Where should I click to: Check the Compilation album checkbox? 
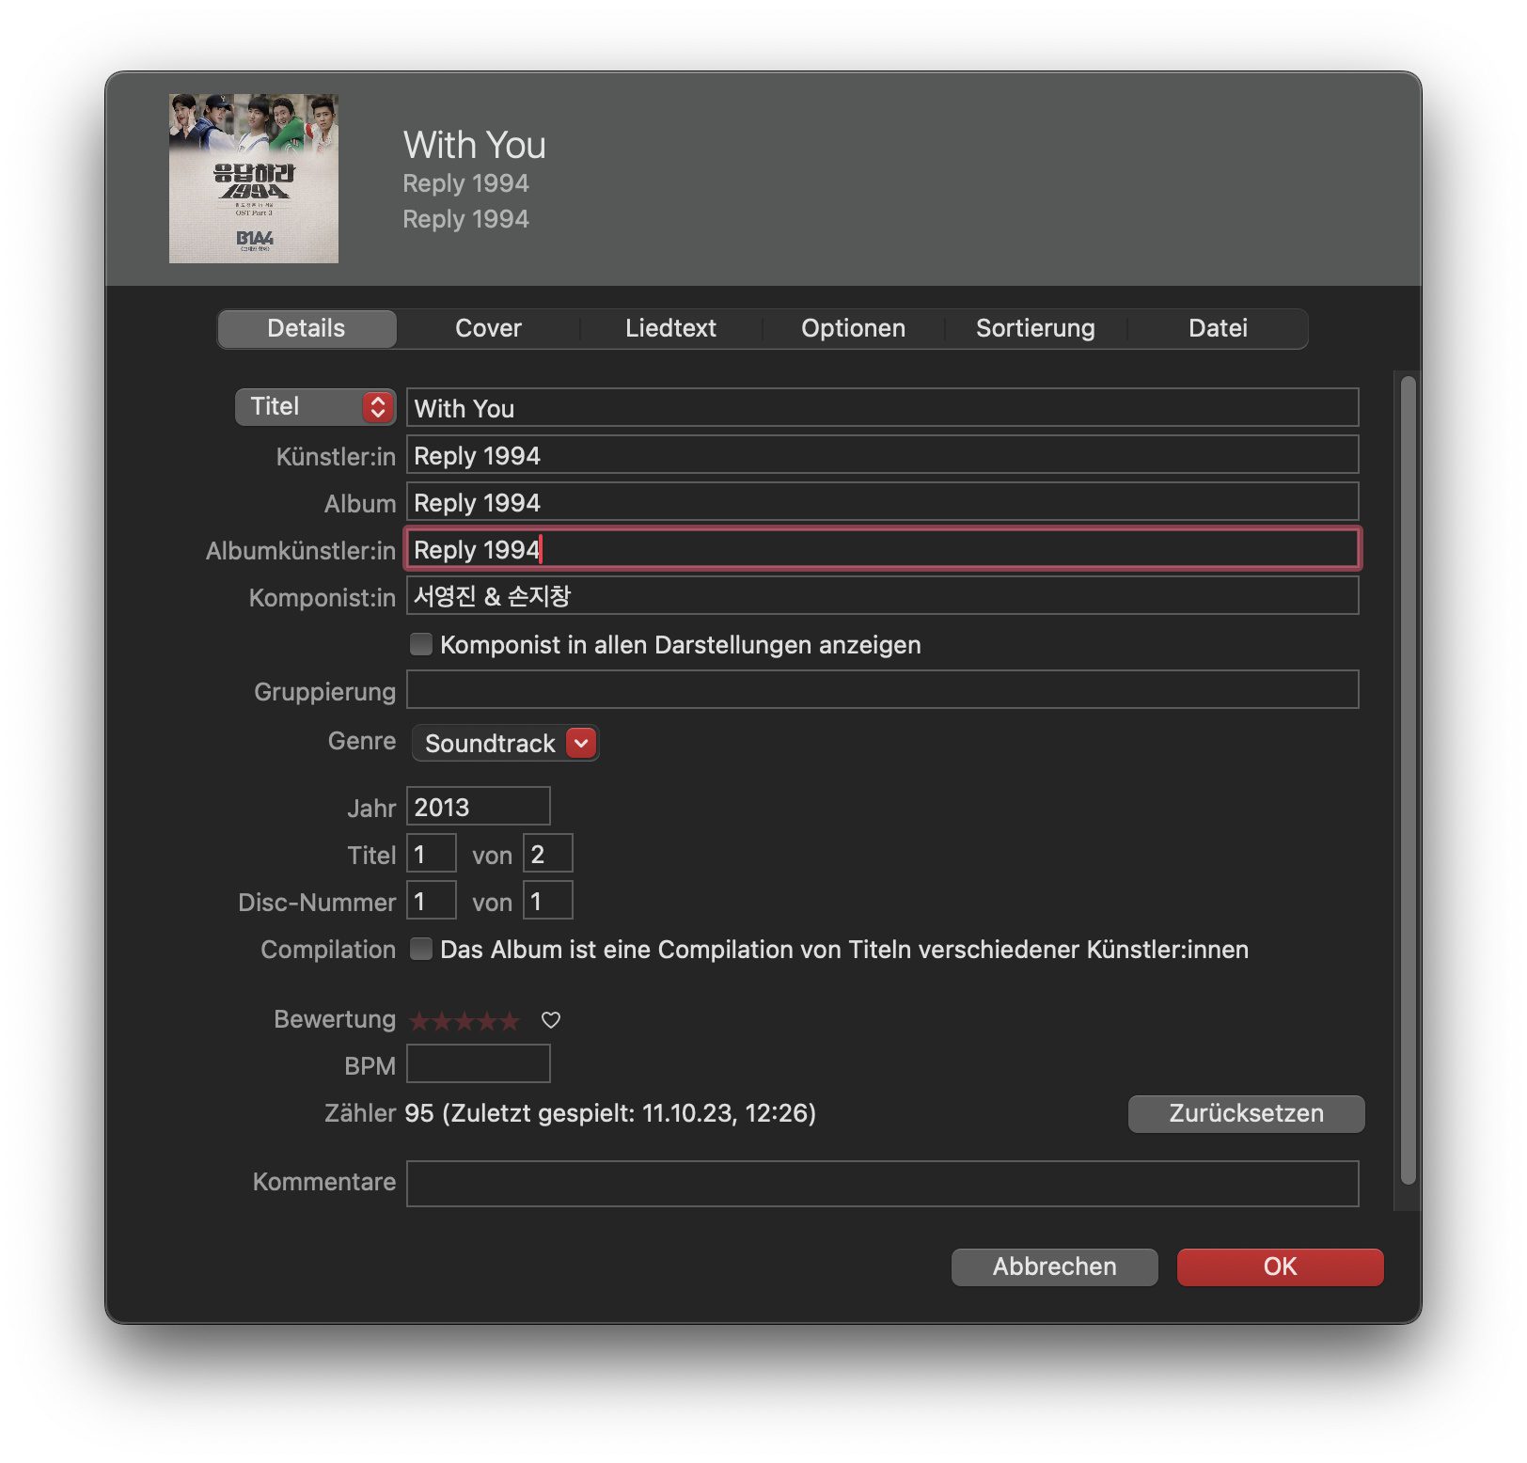(x=421, y=950)
